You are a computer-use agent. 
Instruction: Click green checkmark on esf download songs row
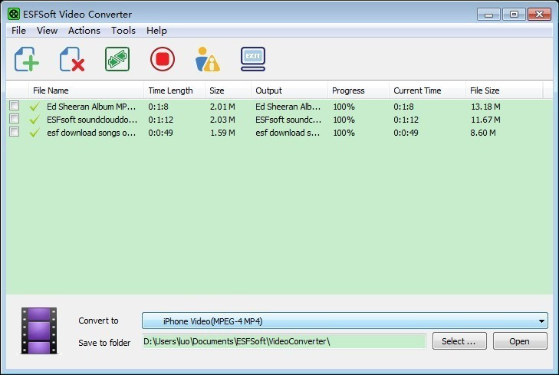coord(35,133)
